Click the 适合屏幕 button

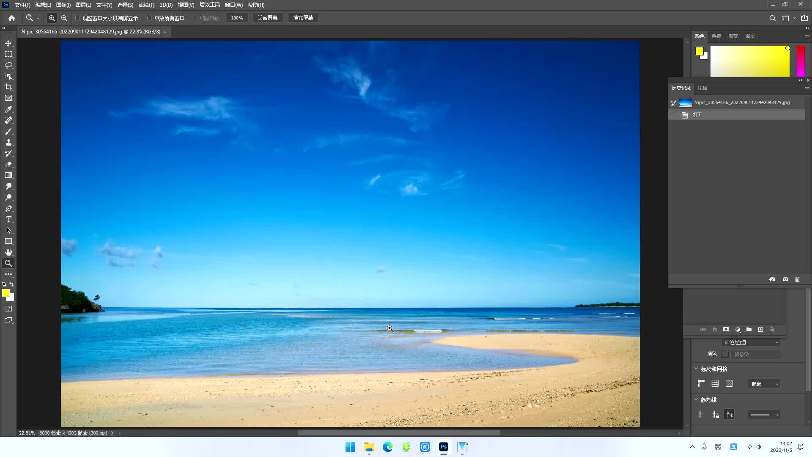click(268, 18)
